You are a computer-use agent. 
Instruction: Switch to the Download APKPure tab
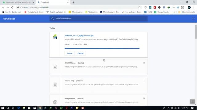pos(18,2)
